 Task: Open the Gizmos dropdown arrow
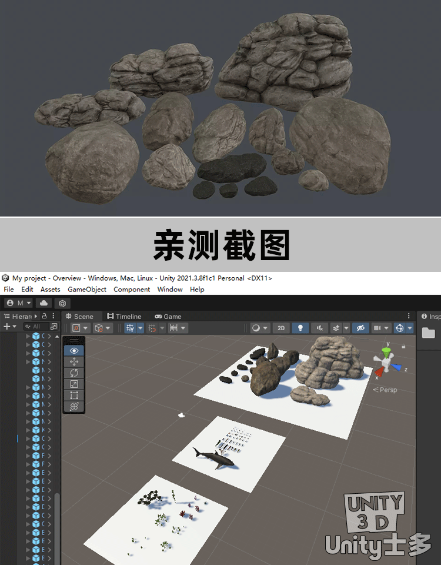click(x=410, y=328)
